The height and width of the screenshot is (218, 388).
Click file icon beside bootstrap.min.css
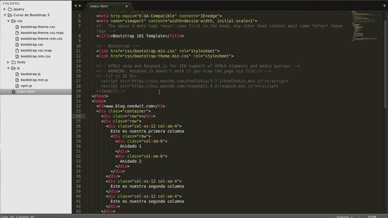pyautogui.click(x=17, y=56)
